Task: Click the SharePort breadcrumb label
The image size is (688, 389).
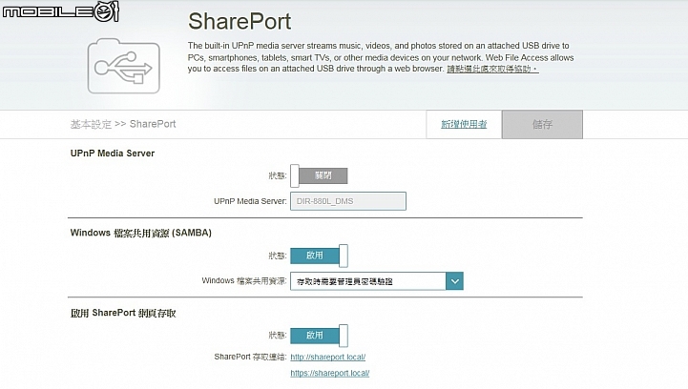Action: tap(153, 124)
